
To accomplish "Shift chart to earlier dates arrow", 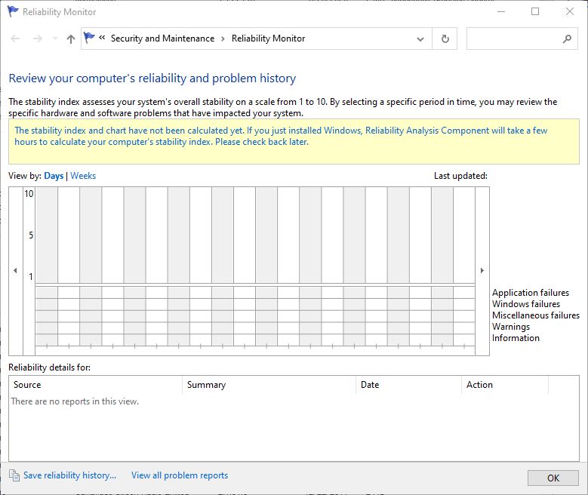I will tap(15, 270).
